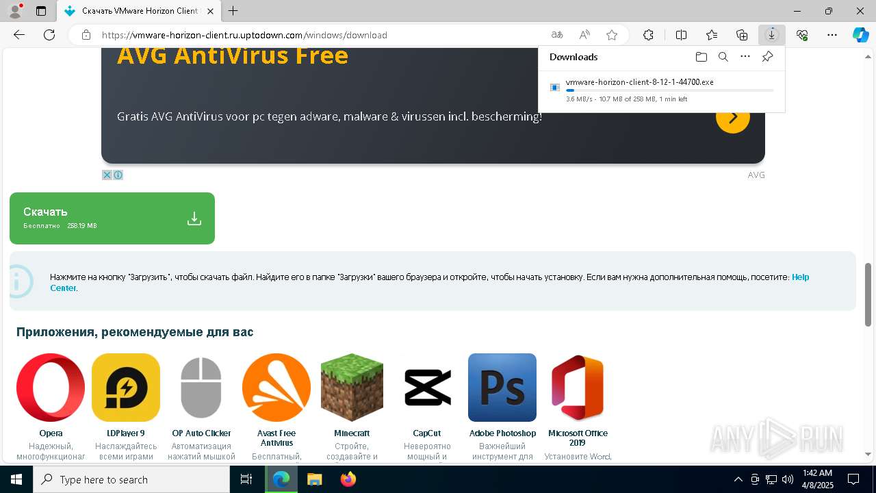The height and width of the screenshot is (493, 876).
Task: Add page to favorites star icon
Action: (x=612, y=35)
